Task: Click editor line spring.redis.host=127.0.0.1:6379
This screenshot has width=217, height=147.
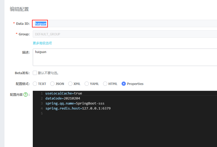Action: [78, 108]
